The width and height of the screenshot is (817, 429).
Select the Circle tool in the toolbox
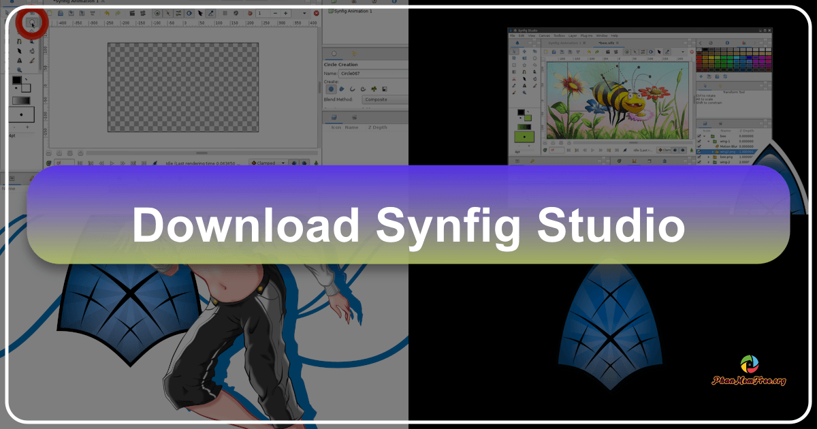coord(32,22)
